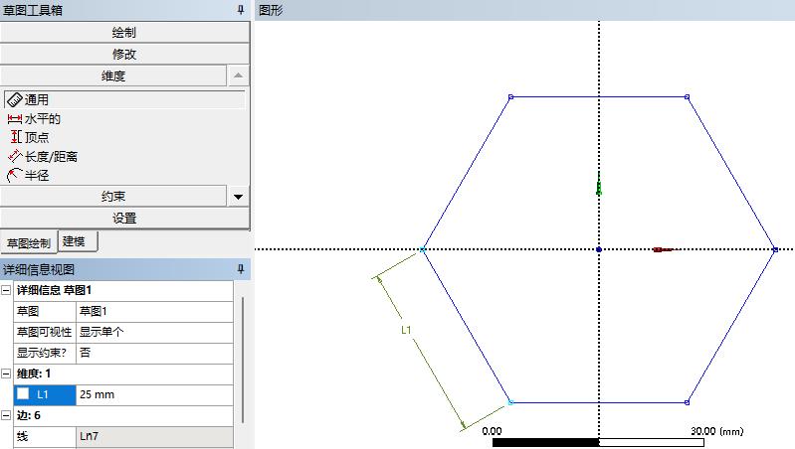Select the 半径 radius dimension icon

14,175
